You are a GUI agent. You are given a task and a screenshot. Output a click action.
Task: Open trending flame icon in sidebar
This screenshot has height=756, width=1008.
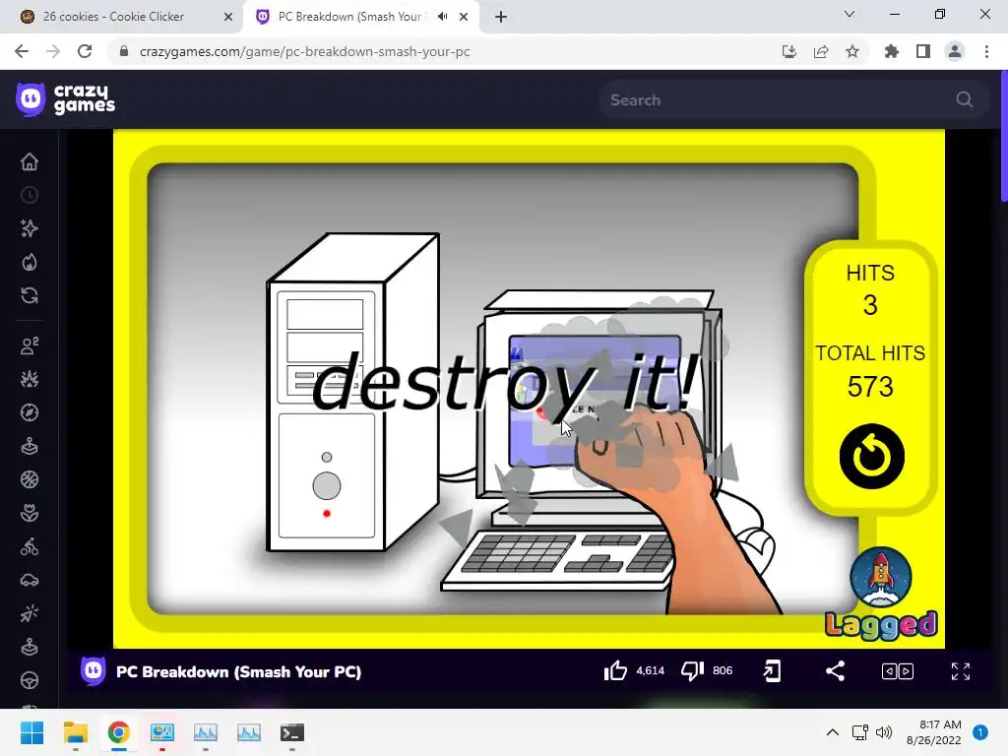[x=30, y=262]
